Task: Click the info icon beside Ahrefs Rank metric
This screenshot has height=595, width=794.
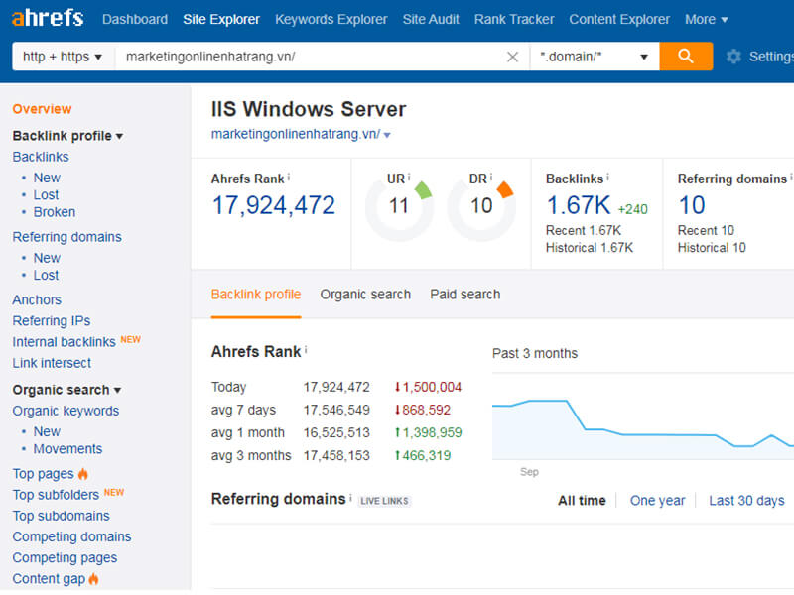Action: tap(289, 177)
